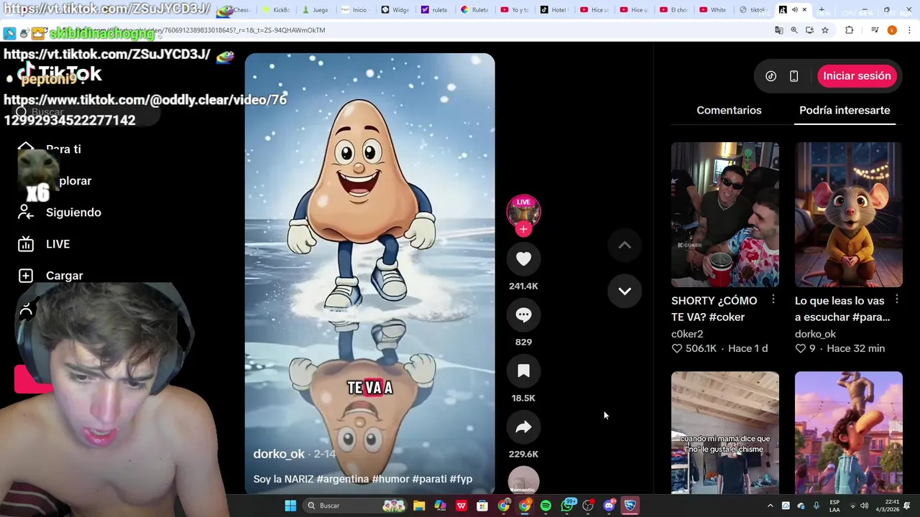Open the #argentina hashtag in caption

tap(342, 479)
